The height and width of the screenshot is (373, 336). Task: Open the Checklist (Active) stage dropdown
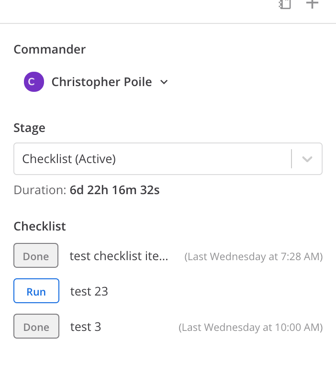[152, 159]
